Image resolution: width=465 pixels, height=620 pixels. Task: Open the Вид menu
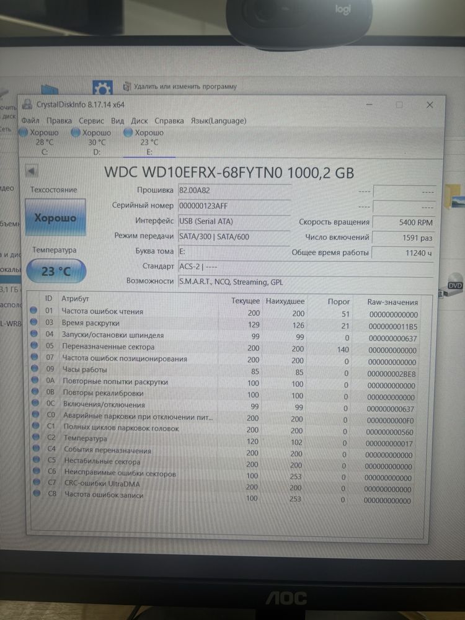tap(117, 121)
